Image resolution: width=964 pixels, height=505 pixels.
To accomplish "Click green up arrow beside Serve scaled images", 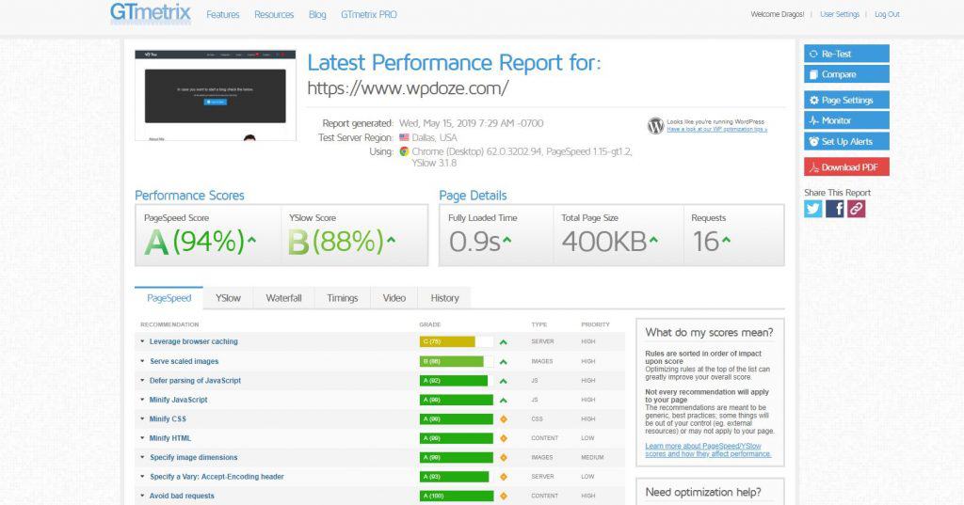I will point(504,362).
